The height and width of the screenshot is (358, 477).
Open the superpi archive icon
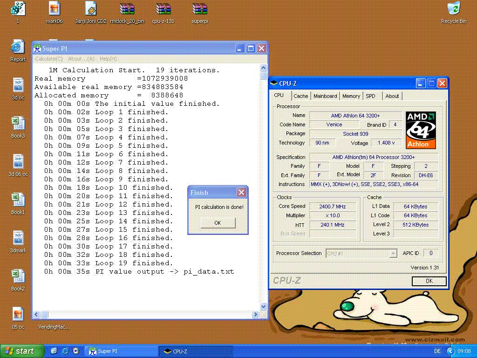200,12
